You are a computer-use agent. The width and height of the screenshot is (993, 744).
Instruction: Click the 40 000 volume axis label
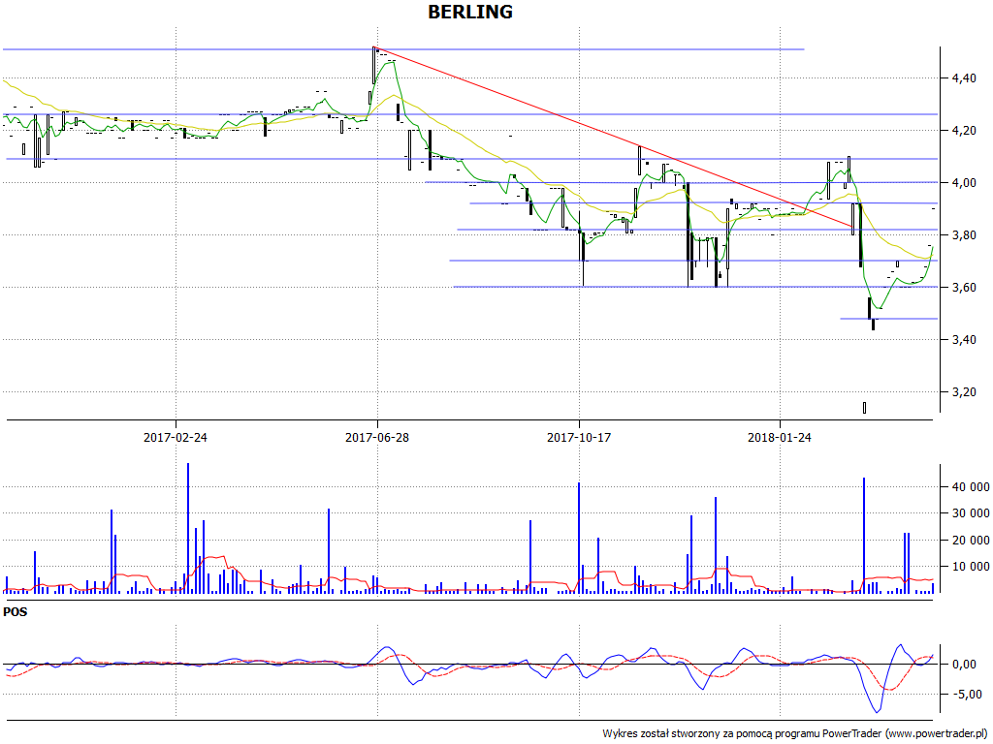click(970, 487)
